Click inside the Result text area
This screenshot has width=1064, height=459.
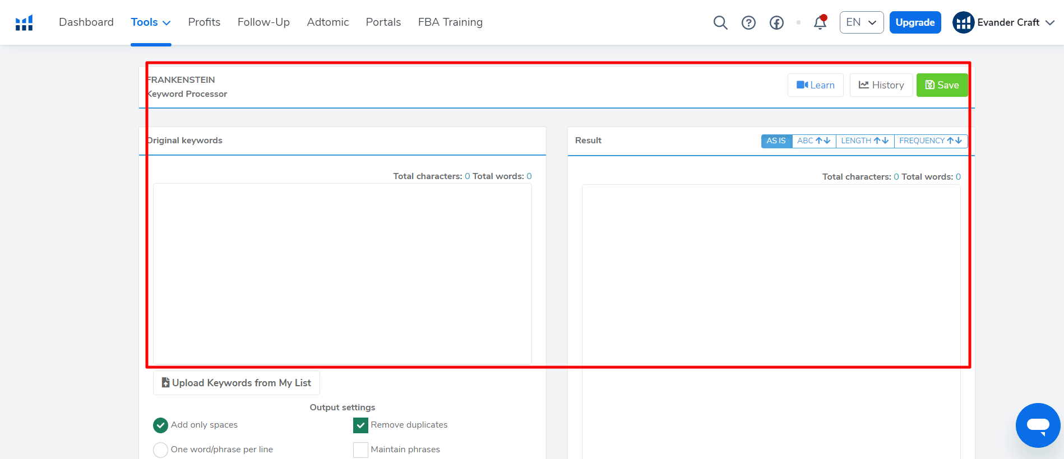771,322
